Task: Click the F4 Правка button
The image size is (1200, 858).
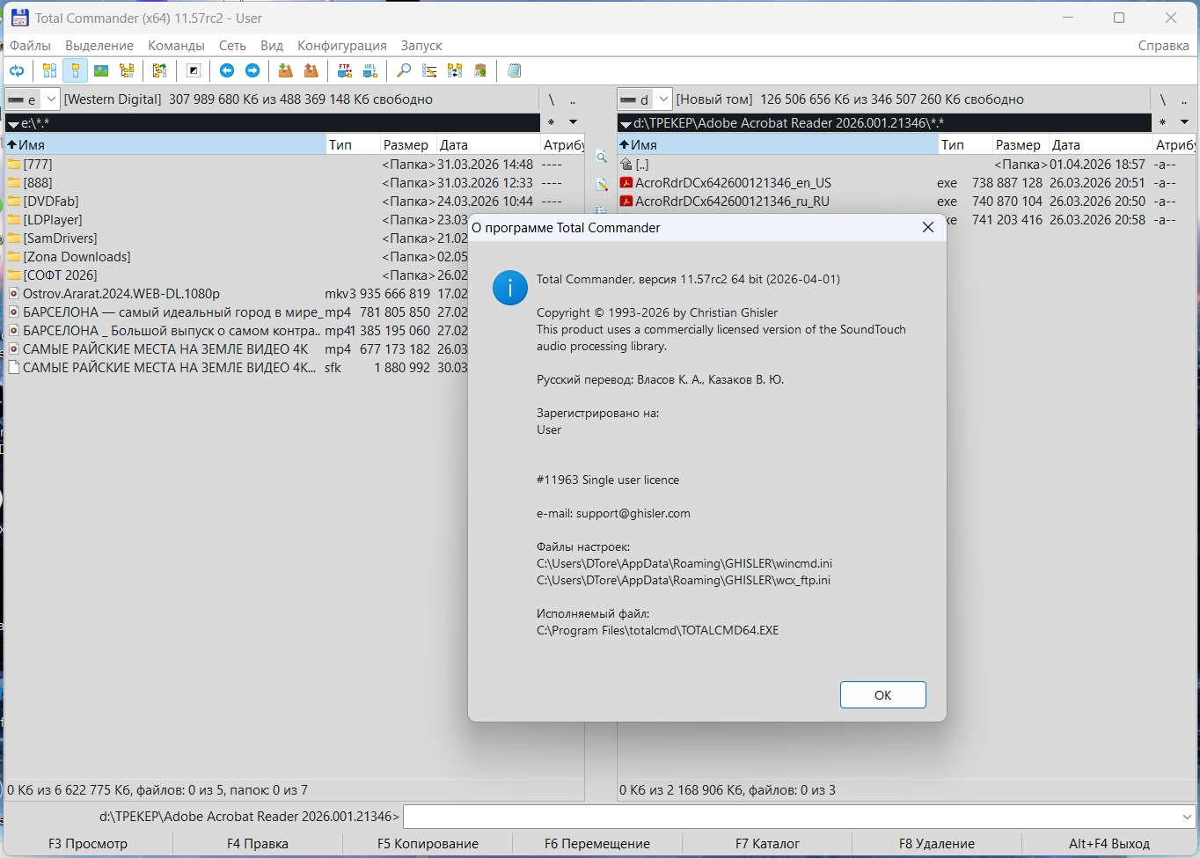Action: click(258, 844)
